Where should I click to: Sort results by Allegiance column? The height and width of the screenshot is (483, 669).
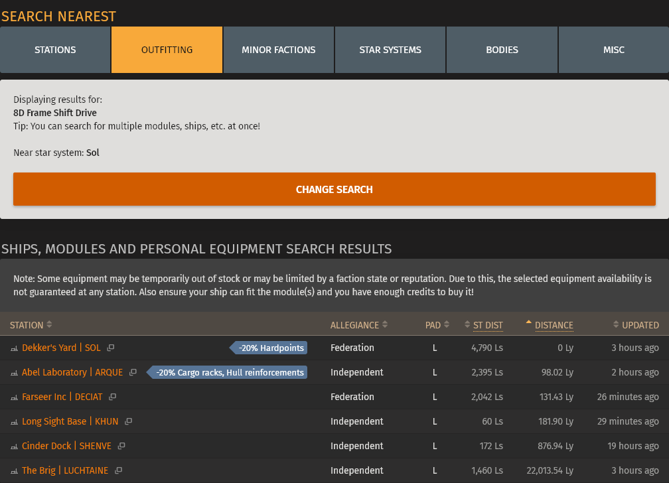click(x=359, y=325)
